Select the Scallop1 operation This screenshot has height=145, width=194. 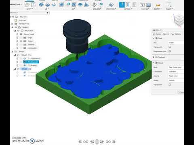[x=31, y=65]
